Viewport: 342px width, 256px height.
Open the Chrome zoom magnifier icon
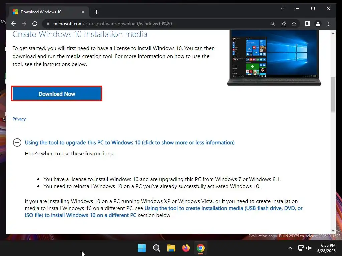pyautogui.click(x=273, y=24)
